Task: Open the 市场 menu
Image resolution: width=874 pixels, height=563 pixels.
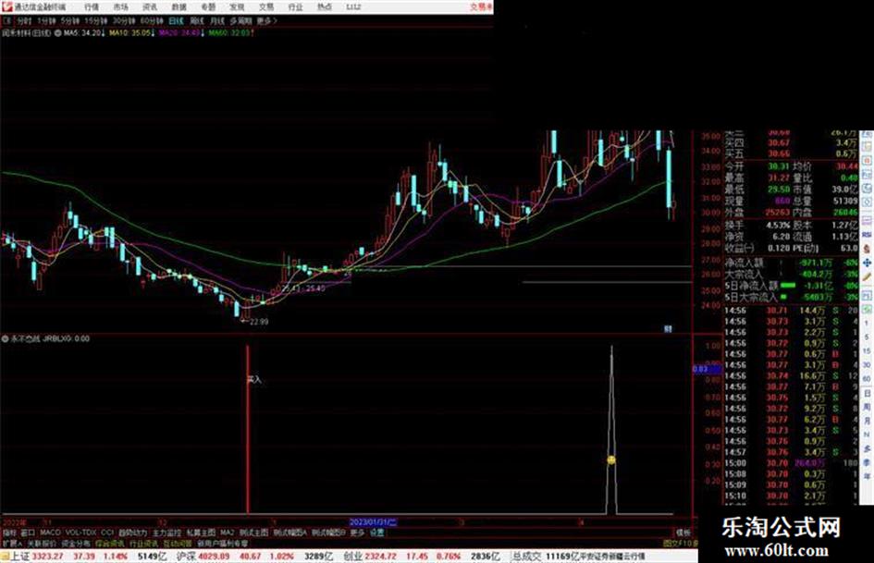Action: click(x=120, y=6)
